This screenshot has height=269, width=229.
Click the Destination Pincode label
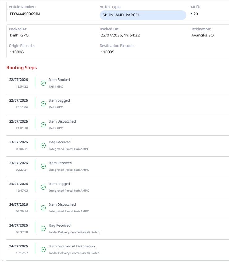(x=117, y=46)
